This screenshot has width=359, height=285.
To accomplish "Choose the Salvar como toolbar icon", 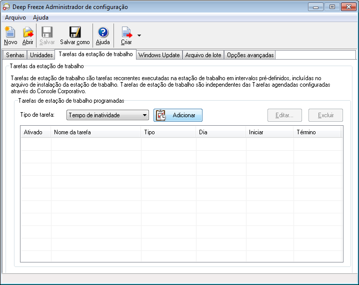I will [75, 35].
